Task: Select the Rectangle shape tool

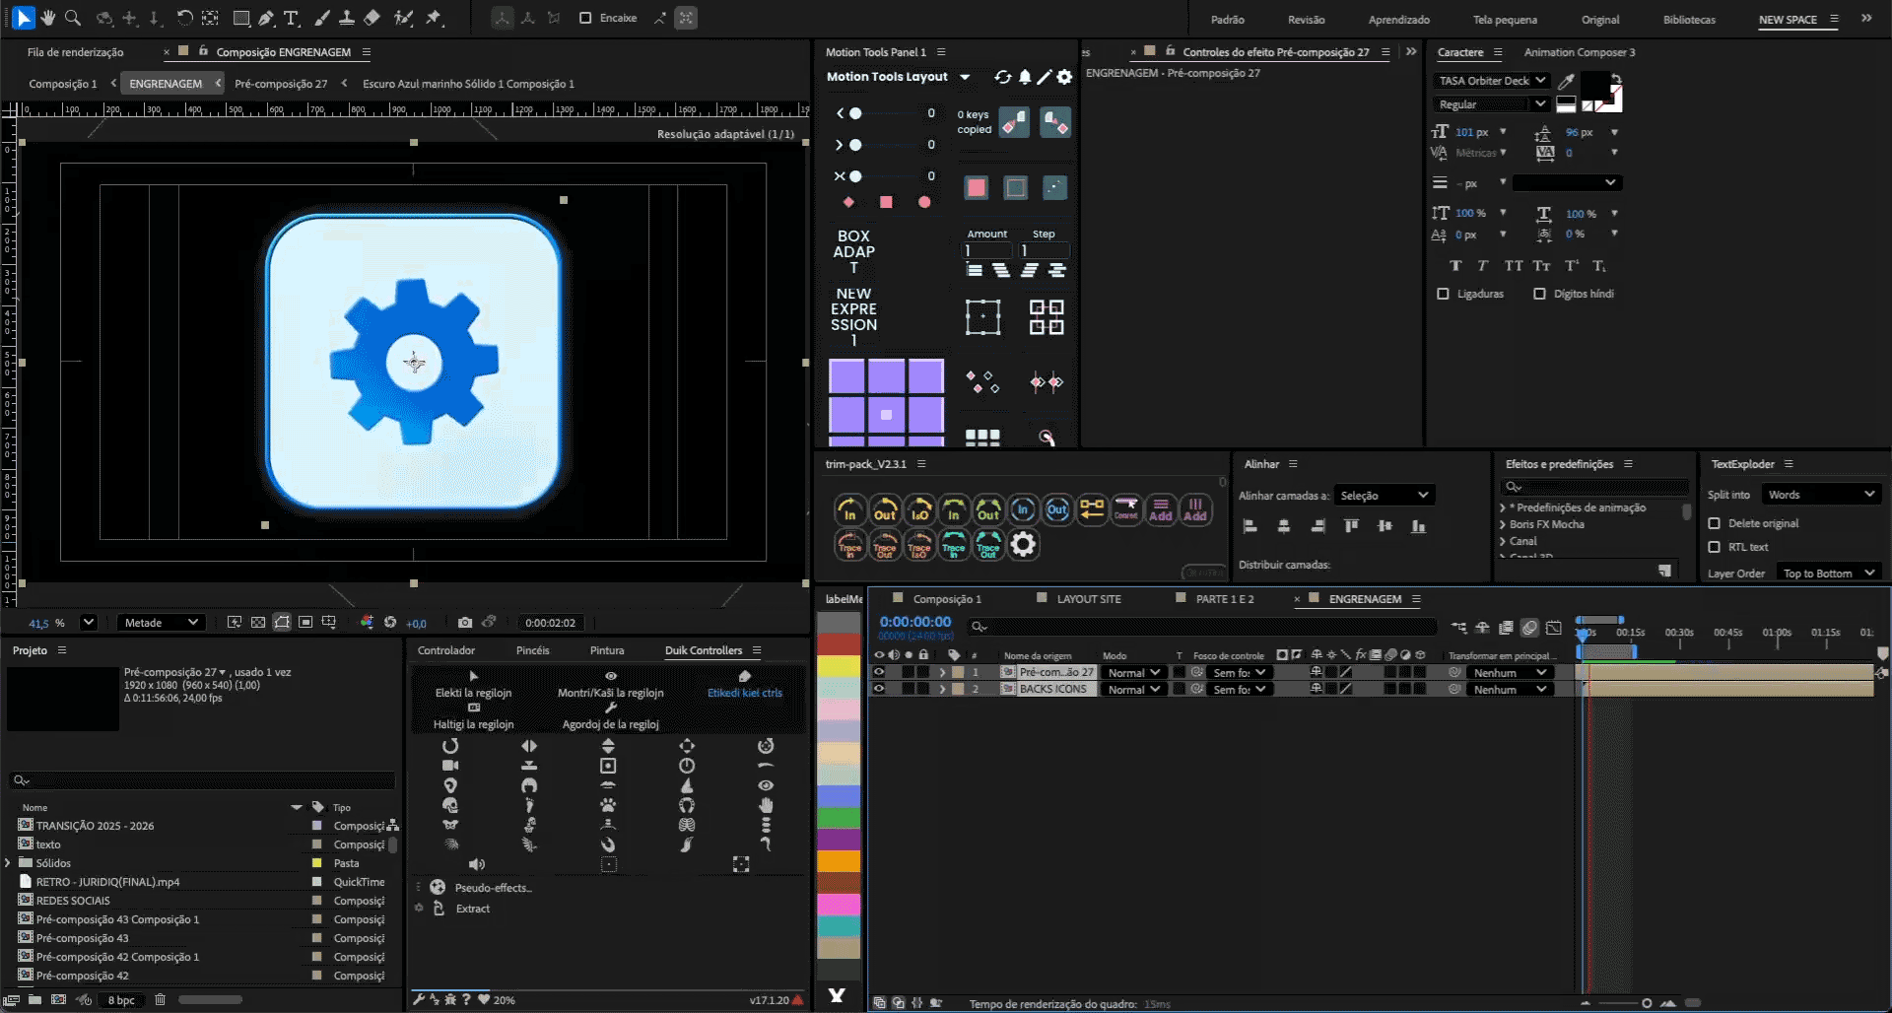Action: tap(240, 18)
